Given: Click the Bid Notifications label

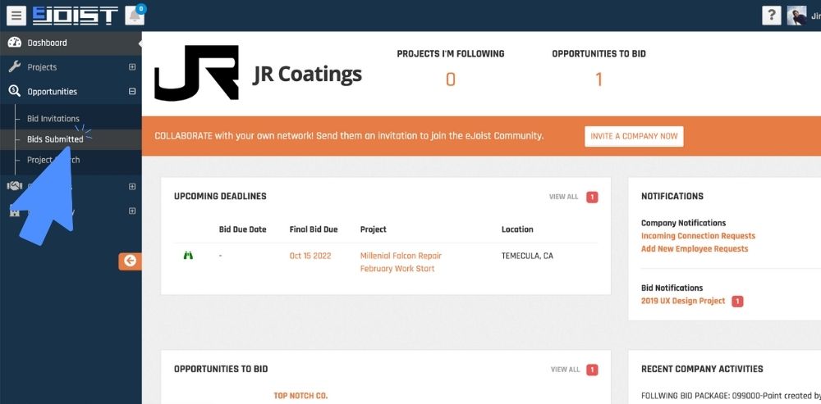Looking at the screenshot, I should click(x=672, y=288).
